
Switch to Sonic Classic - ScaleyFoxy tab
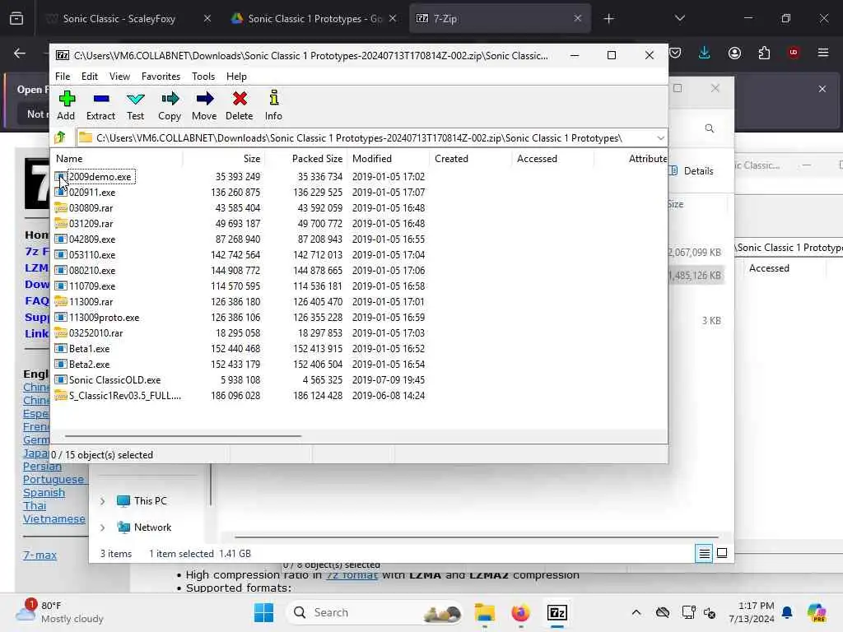(x=119, y=19)
